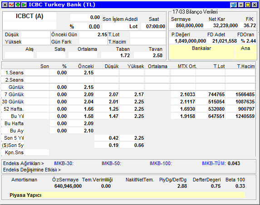Screen dimensions: 260x205
Task: Select the IMKB-TÜM weight 0.043
Action: pos(234,163)
